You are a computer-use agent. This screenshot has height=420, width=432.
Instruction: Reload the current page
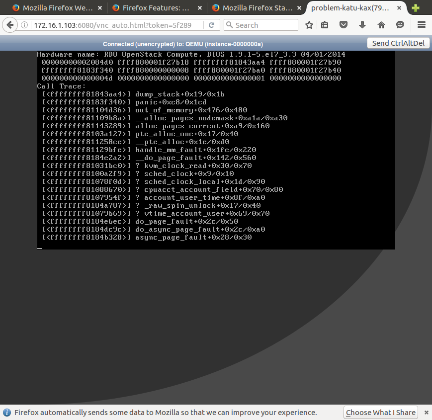(x=211, y=25)
